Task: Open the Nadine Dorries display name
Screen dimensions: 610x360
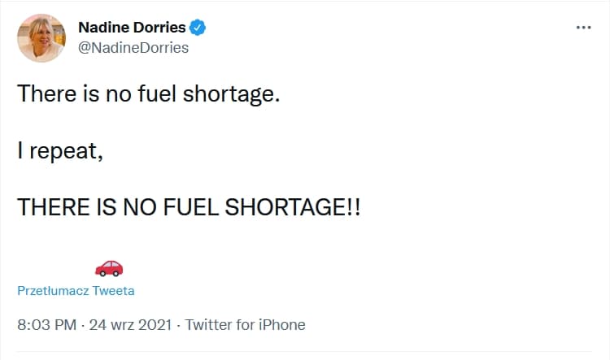Action: [132, 28]
